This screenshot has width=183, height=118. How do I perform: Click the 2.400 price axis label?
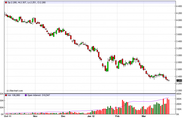179,76
